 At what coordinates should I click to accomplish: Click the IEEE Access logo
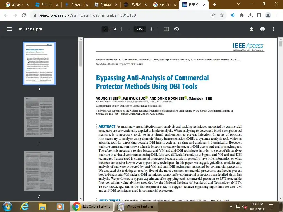(x=248, y=47)
